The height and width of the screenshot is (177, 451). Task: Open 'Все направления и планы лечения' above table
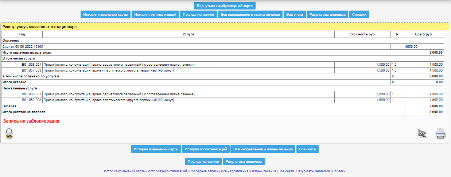pyautogui.click(x=250, y=15)
